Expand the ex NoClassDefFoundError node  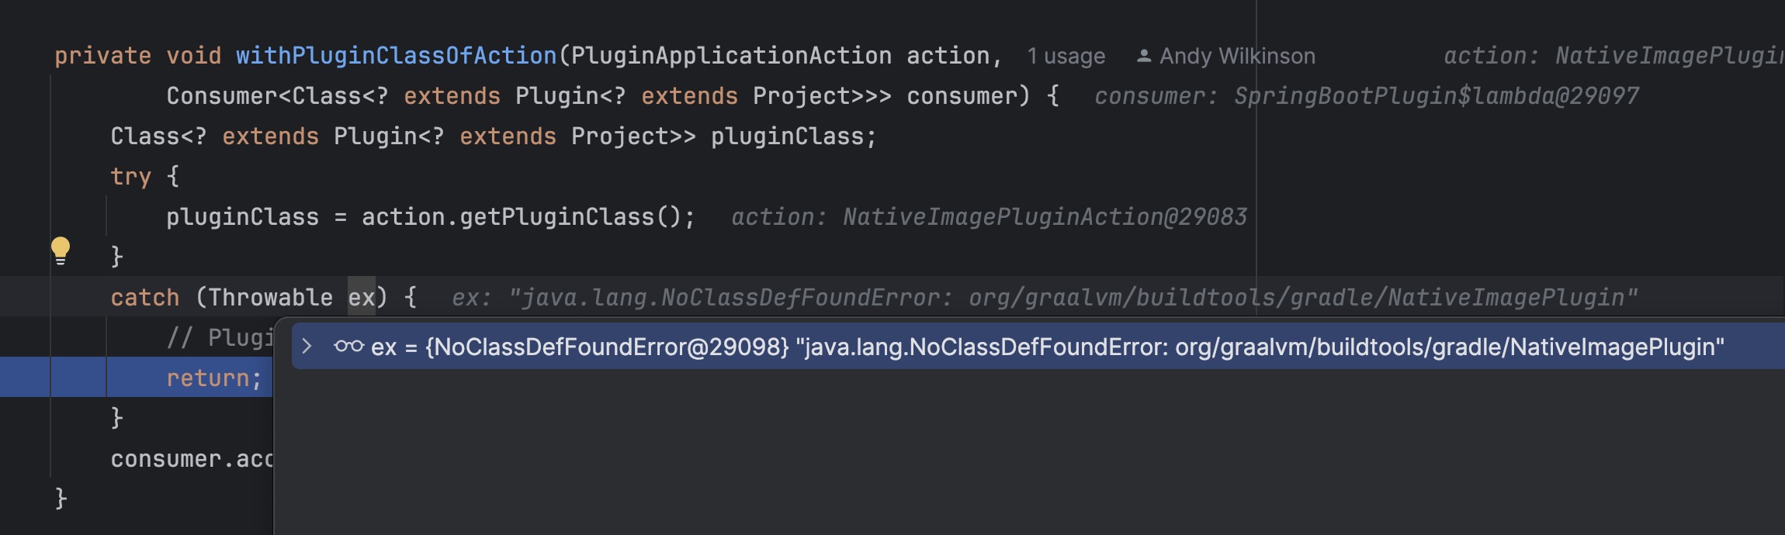(x=307, y=346)
